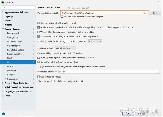Screen dimensions: 163x117
Task: Expand the Tools section
Action: tap(3, 96)
